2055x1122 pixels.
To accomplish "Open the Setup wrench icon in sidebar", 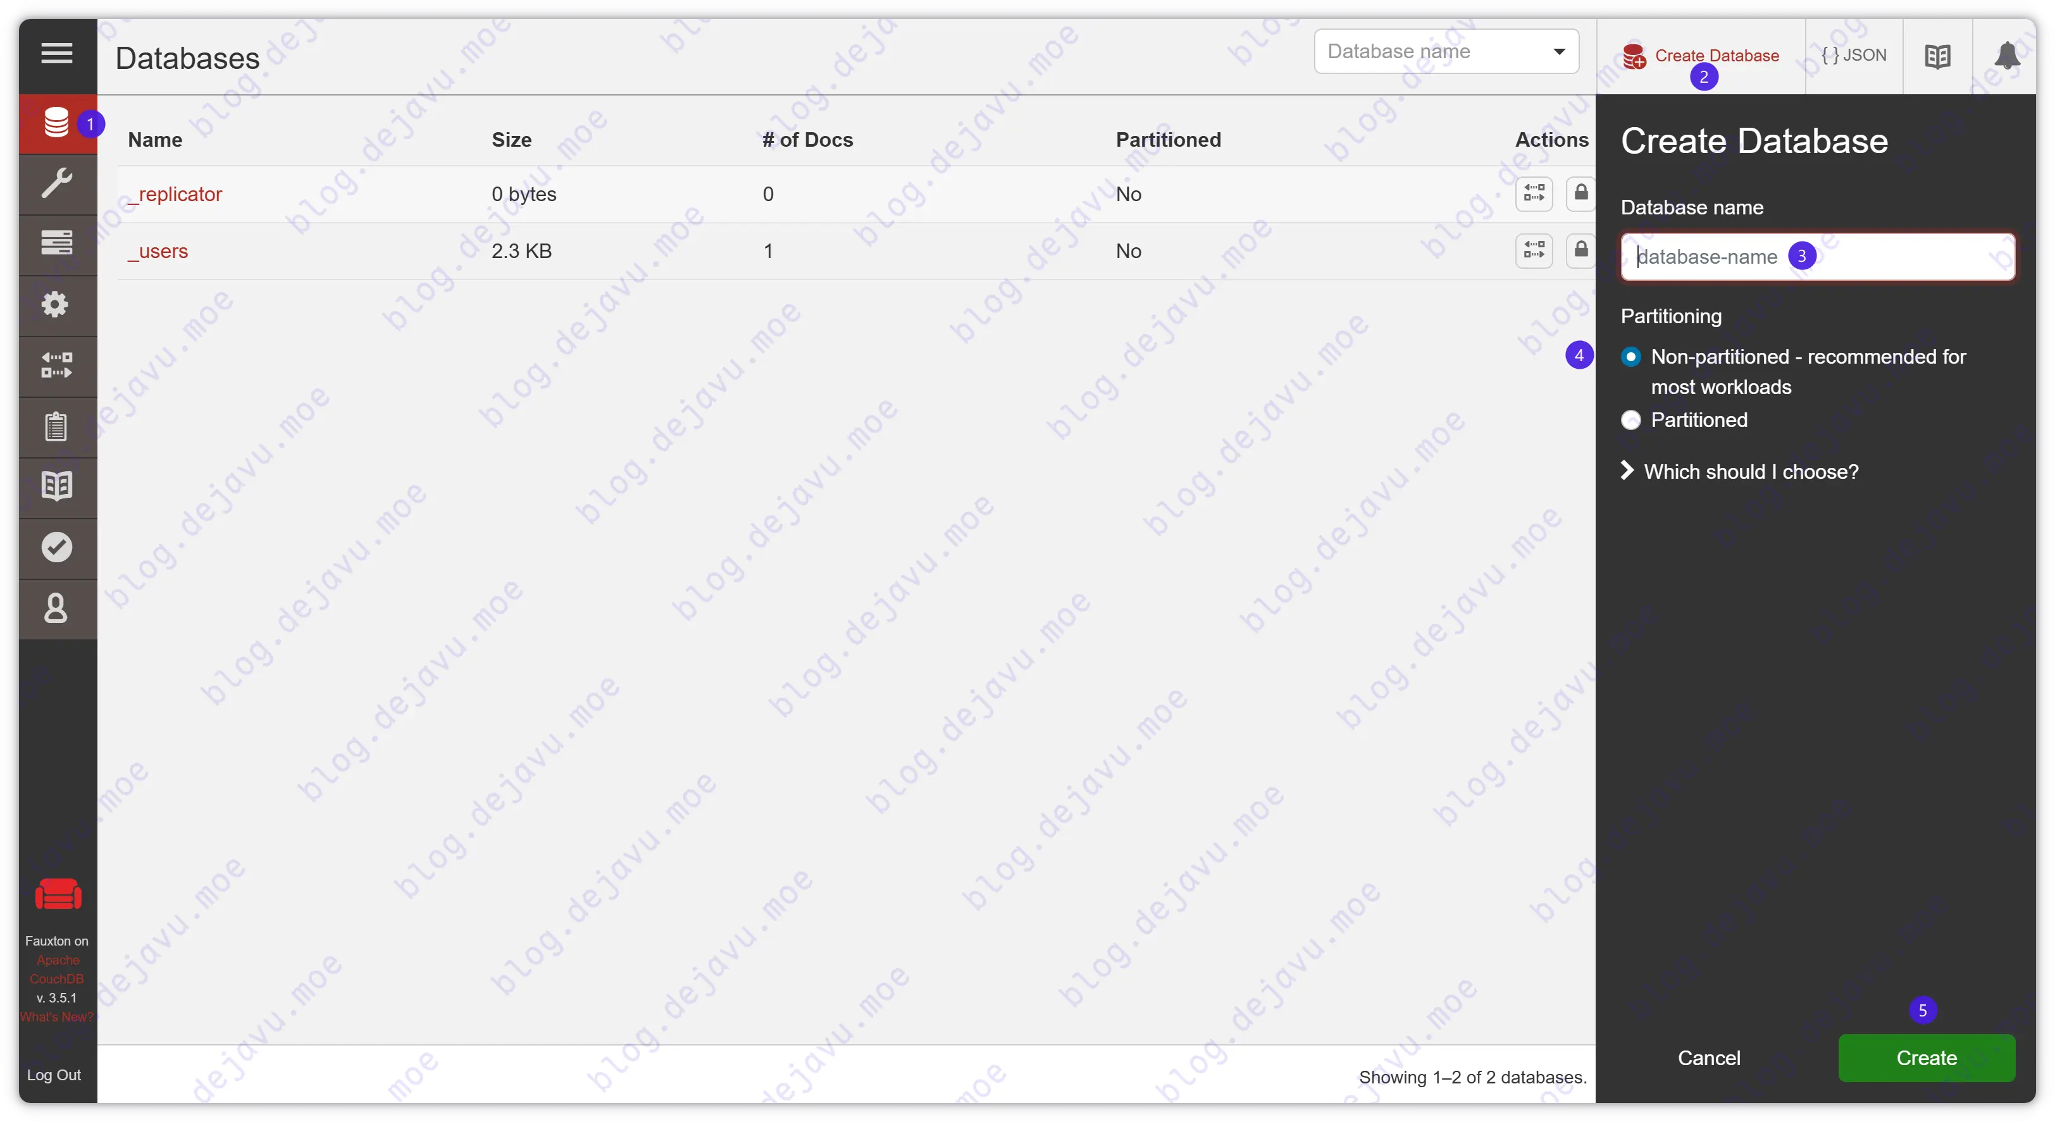I will click(x=57, y=183).
